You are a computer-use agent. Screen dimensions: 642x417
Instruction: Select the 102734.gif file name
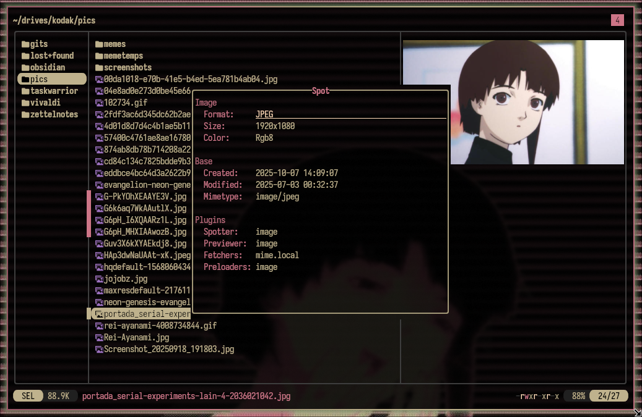tap(125, 103)
